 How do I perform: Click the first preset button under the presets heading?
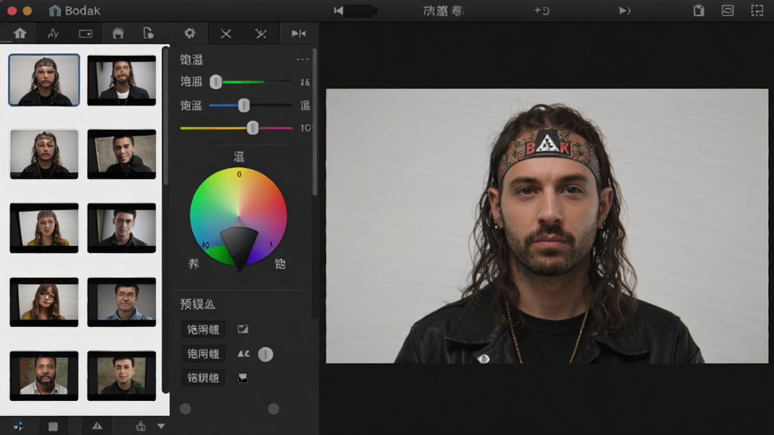point(203,329)
